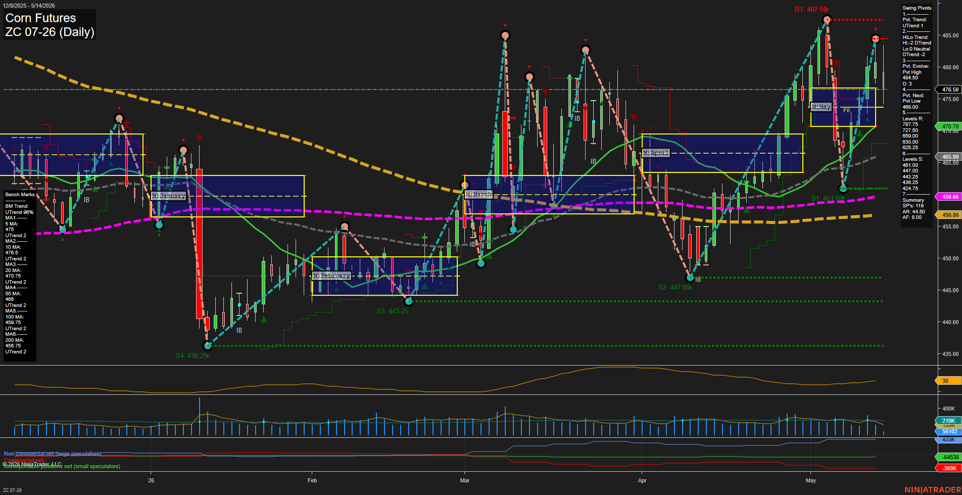Click the Pvt. Next Pvt Low 468.00 entry
962x495 pixels.
913,101
